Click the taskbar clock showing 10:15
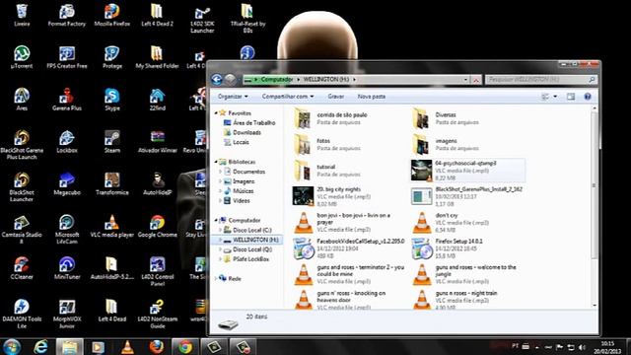This screenshot has width=631, height=355. (607, 347)
